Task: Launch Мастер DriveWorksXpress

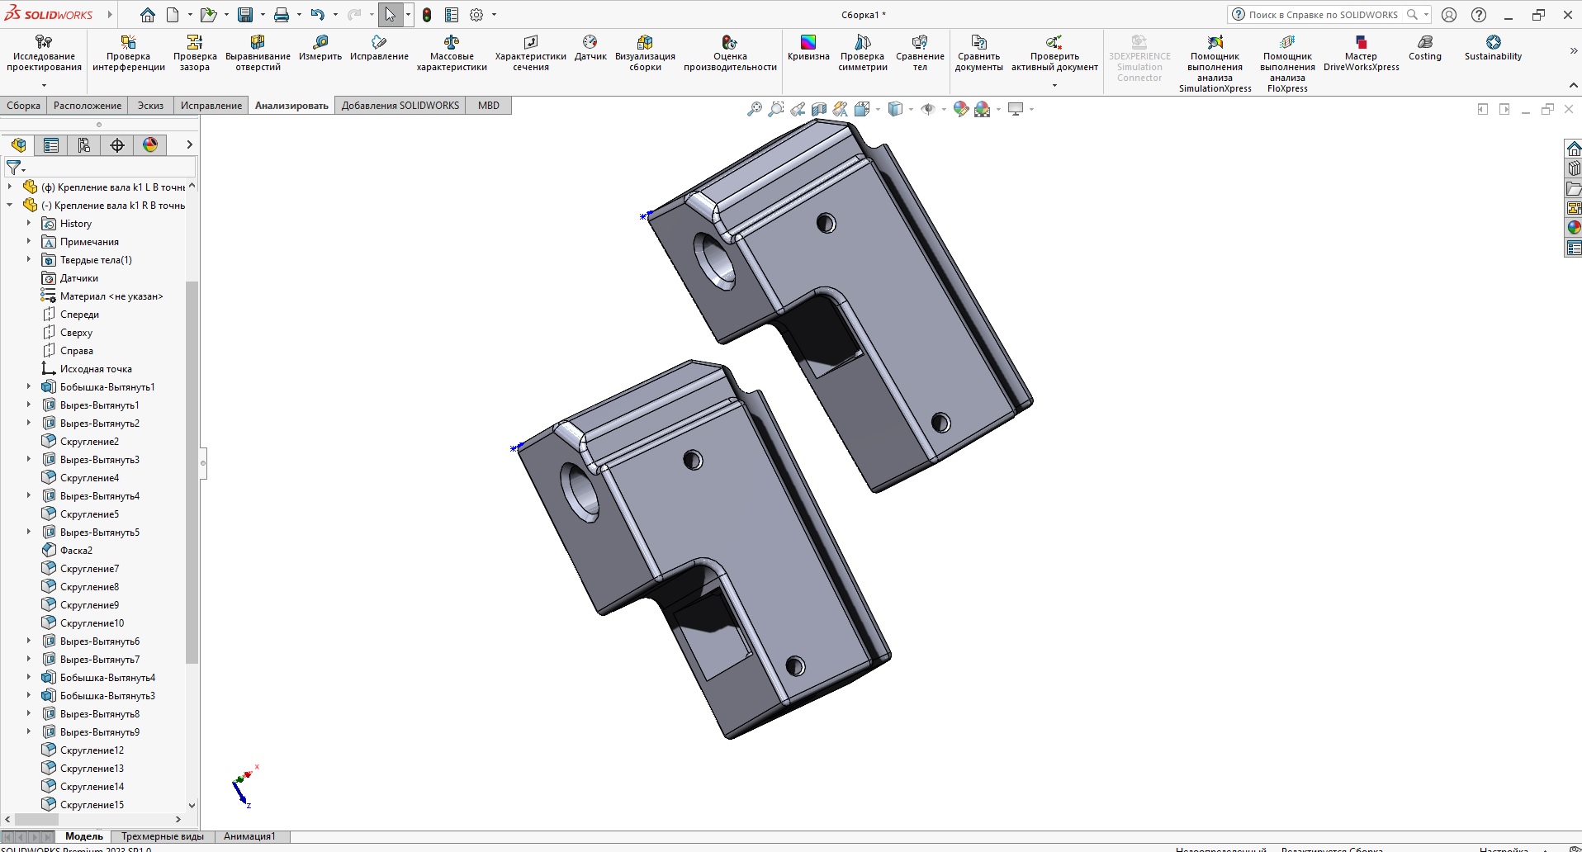Action: point(1361,58)
